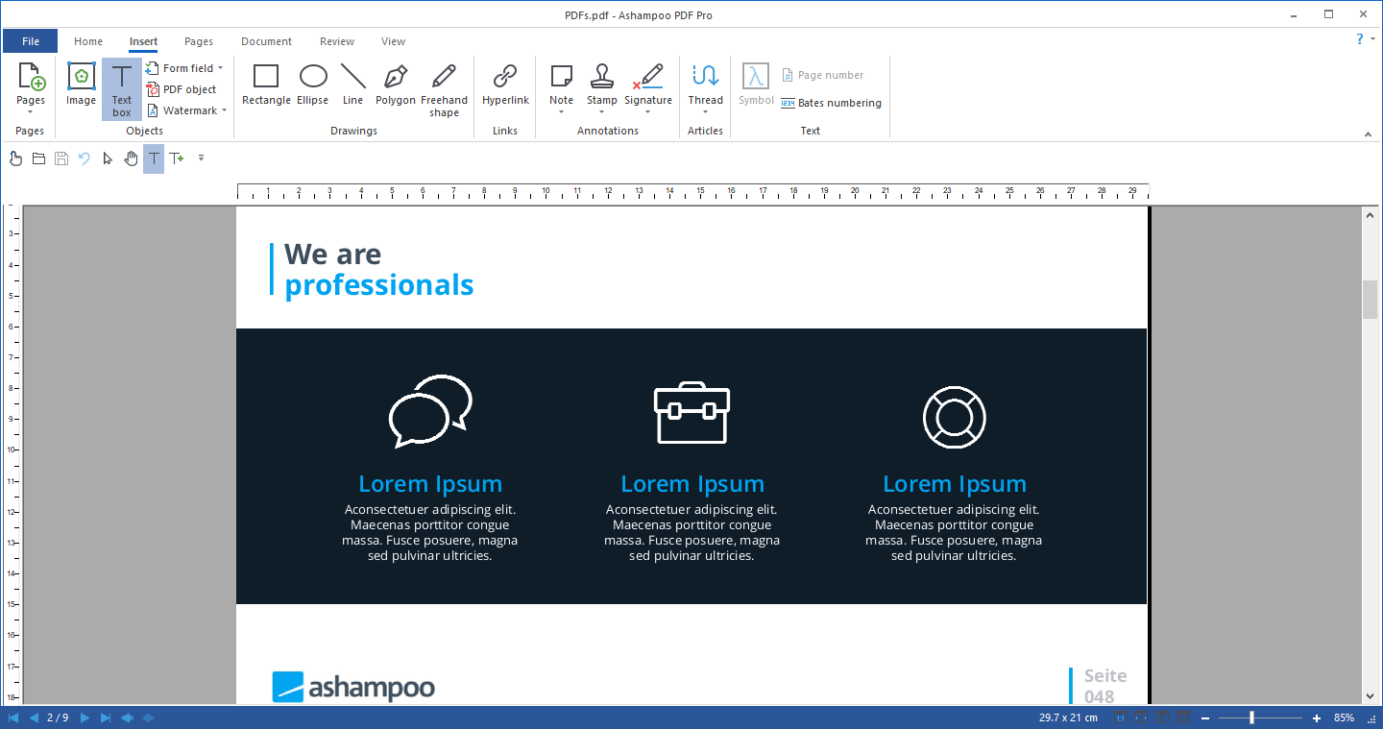Image resolution: width=1383 pixels, height=729 pixels.
Task: Set zoom to actual size 1:1
Action: pos(1121,717)
